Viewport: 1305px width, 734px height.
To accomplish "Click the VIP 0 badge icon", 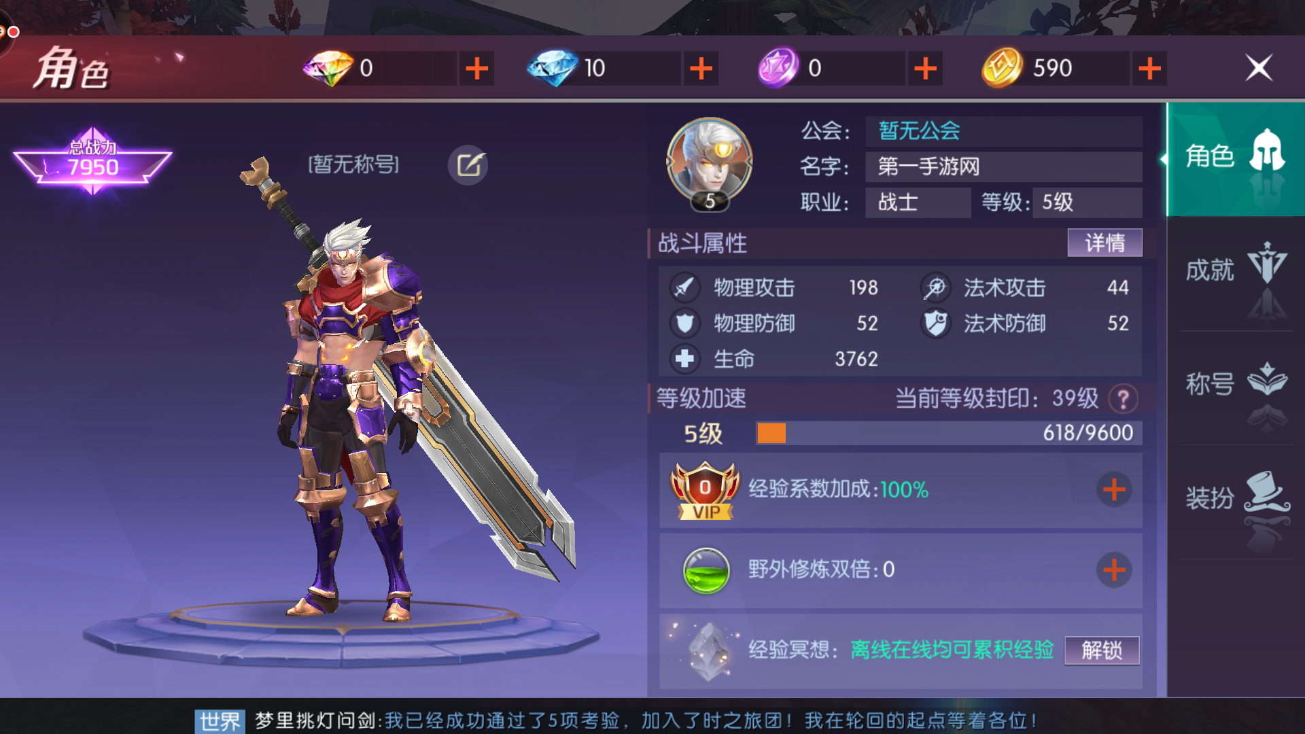I will click(x=706, y=491).
